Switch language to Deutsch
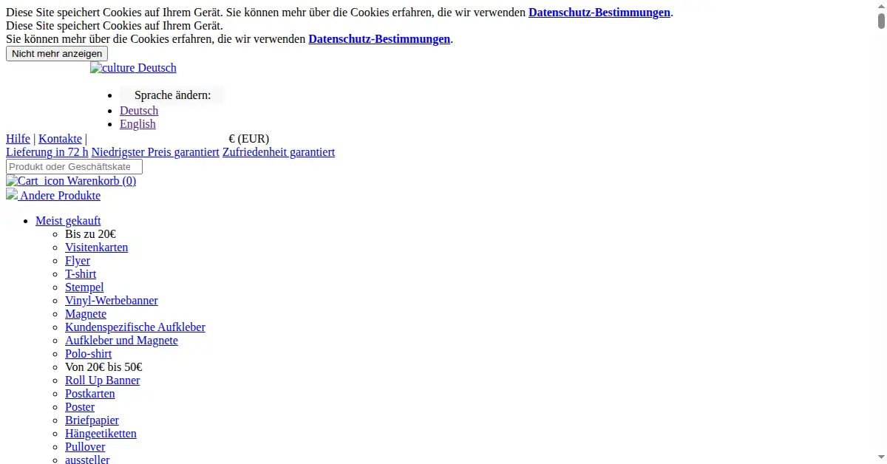Image resolution: width=887 pixels, height=464 pixels. click(x=139, y=111)
